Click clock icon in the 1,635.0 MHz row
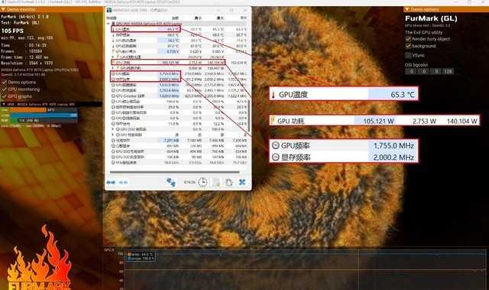Screen dimensions: 489x290 click(x=113, y=85)
